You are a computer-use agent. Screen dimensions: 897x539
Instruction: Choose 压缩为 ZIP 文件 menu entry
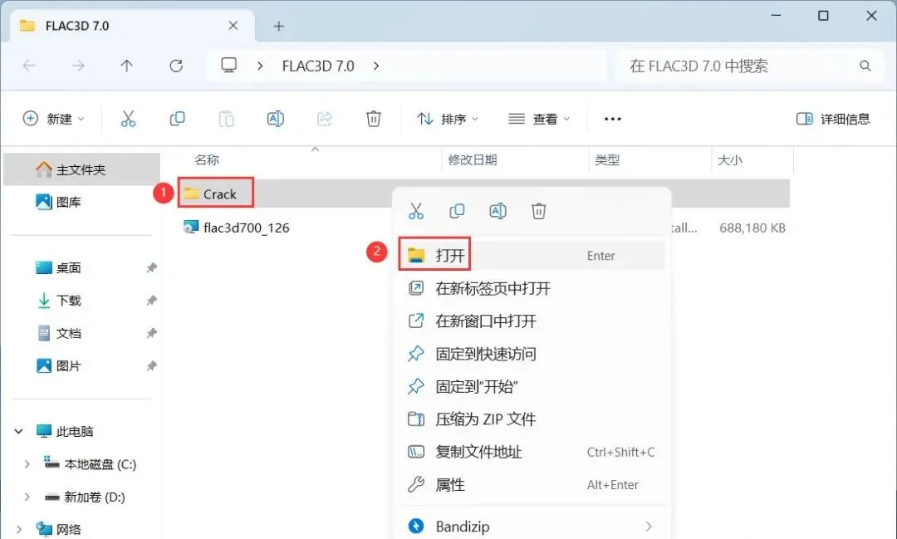coord(532,419)
